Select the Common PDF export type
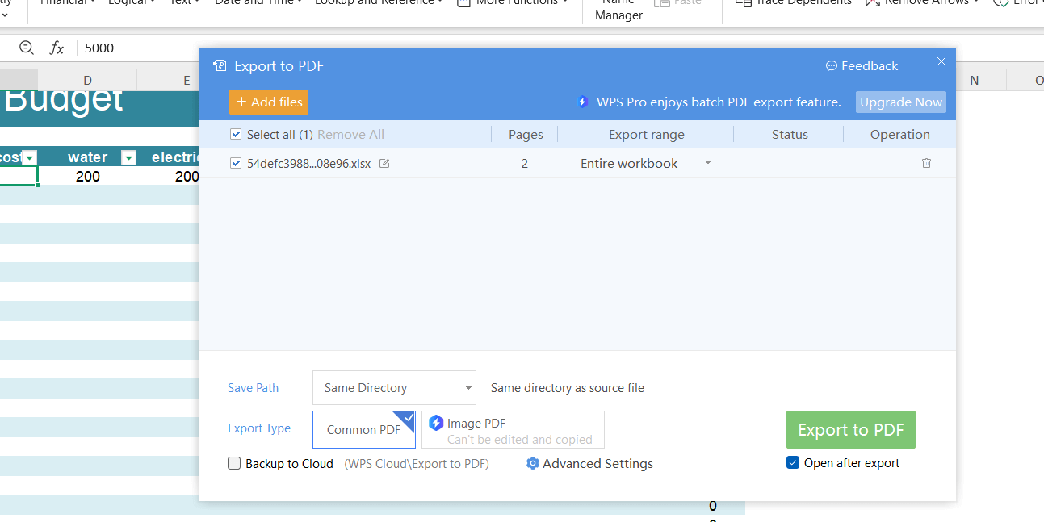 (x=364, y=429)
